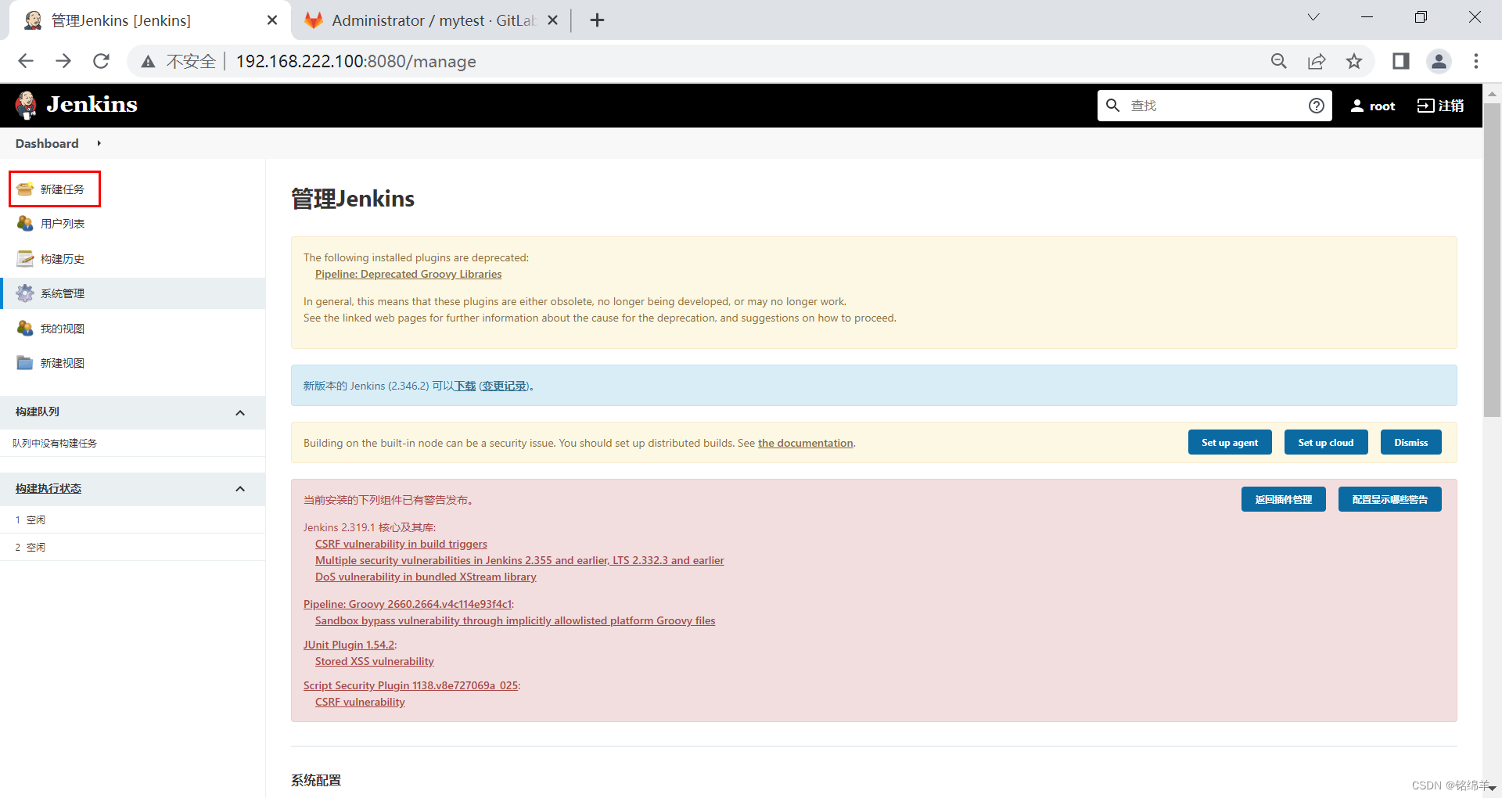The width and height of the screenshot is (1502, 798).
Task: Click the 配置显示哪些警告 warning configuration button
Action: tap(1389, 498)
